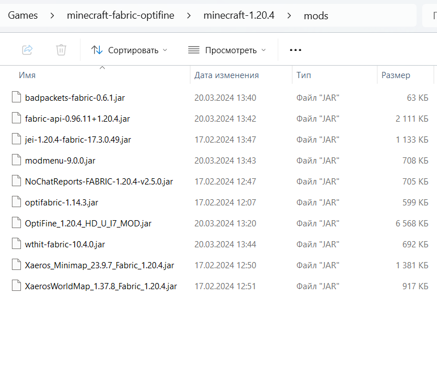
Task: Click size value 1 381 КБ
Action: [x=412, y=265]
